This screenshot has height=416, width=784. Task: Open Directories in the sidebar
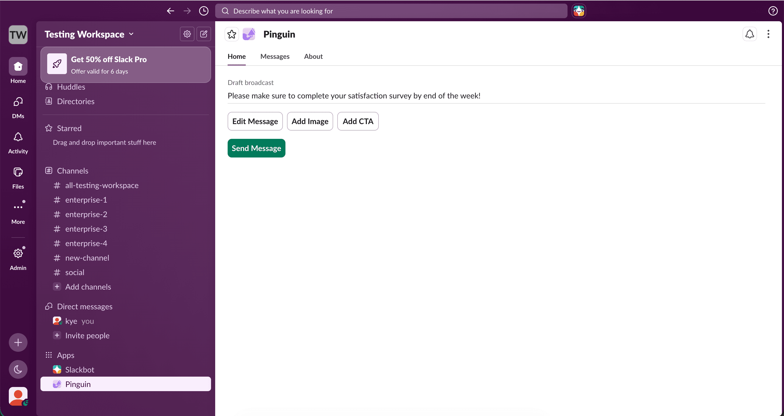(x=126, y=101)
